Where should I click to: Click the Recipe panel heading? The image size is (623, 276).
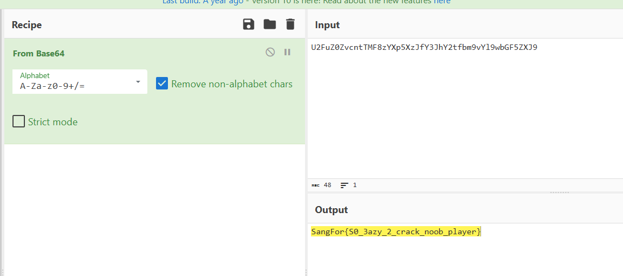27,24
